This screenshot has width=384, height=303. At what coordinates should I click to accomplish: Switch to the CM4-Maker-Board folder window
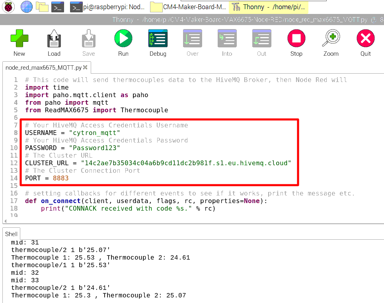point(189,7)
